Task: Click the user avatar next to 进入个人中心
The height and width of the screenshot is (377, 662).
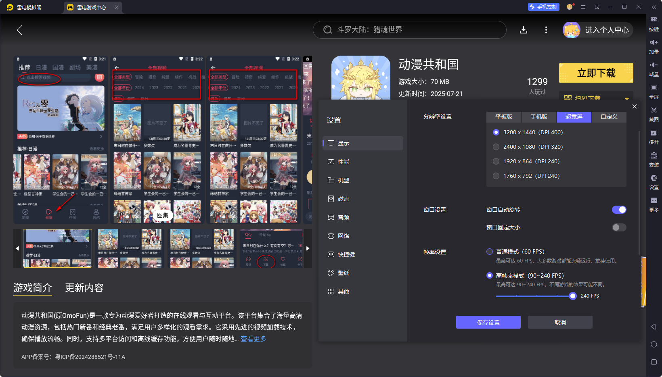Action: pyautogui.click(x=572, y=30)
